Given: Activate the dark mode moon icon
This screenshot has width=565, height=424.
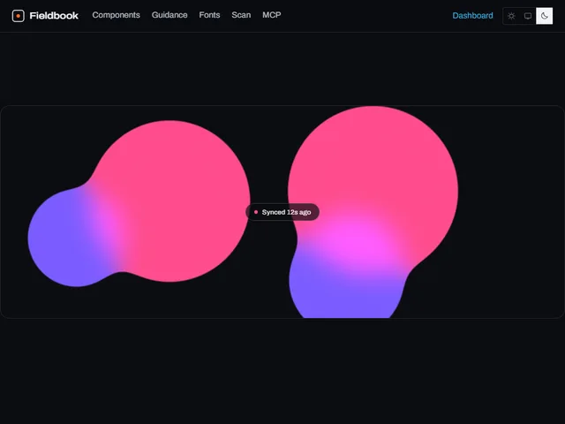Looking at the screenshot, I should point(544,16).
